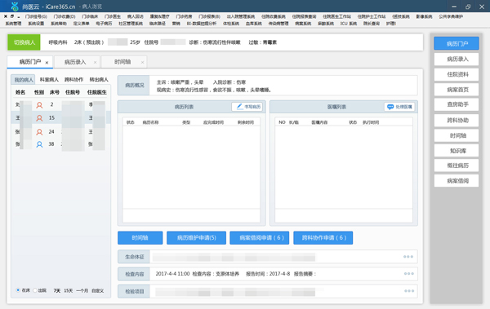
Task: Open 知识库 in the right sidebar
Action: tap(457, 151)
